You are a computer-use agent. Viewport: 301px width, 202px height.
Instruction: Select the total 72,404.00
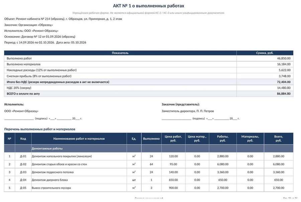click(x=284, y=82)
